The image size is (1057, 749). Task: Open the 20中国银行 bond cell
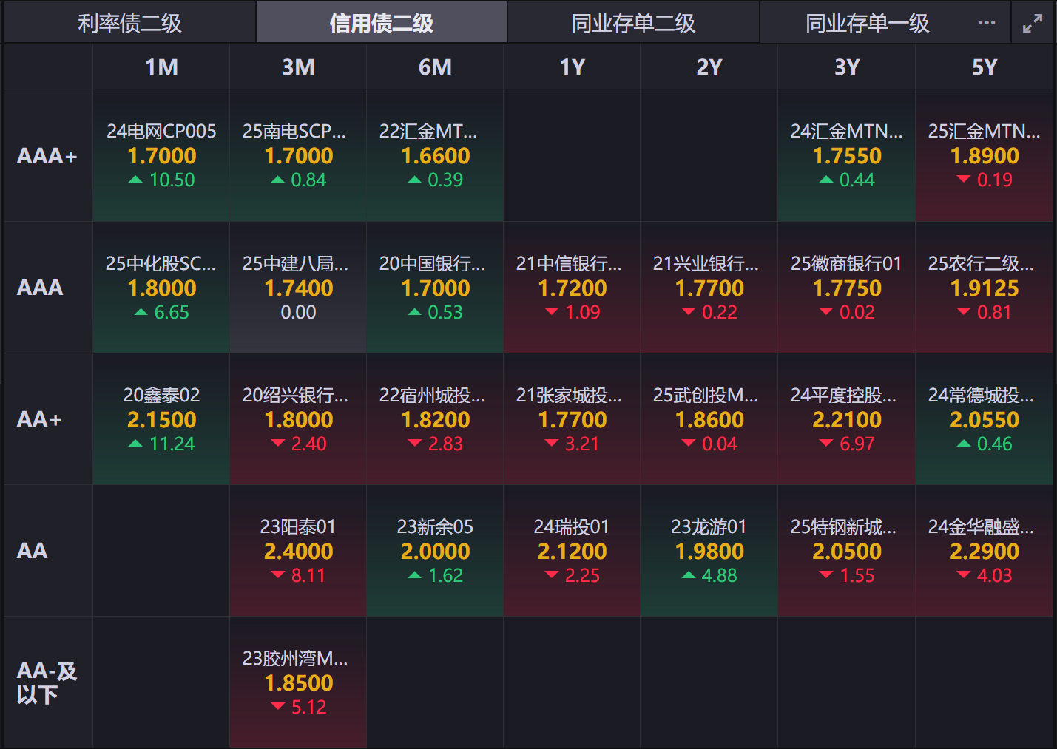[x=435, y=288]
